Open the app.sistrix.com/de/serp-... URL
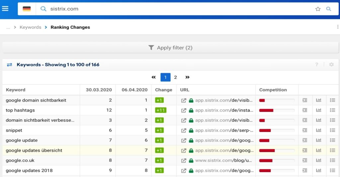 (x=224, y=131)
